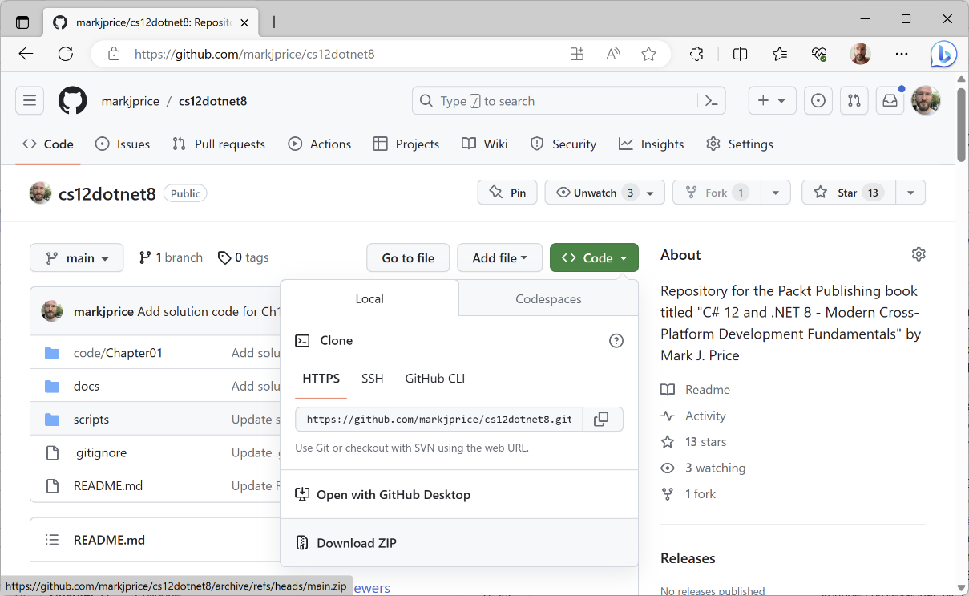Open the user avatar menu in GitHub header
This screenshot has height=596, width=969.
pyautogui.click(x=926, y=101)
